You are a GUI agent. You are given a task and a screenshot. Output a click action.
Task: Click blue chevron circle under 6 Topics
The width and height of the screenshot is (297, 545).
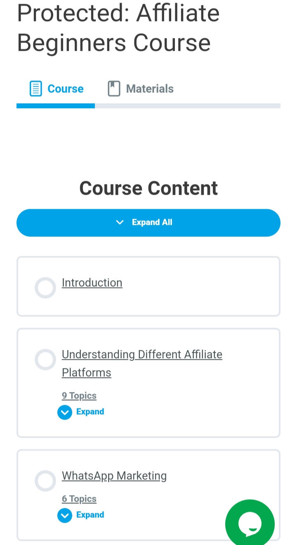65,515
